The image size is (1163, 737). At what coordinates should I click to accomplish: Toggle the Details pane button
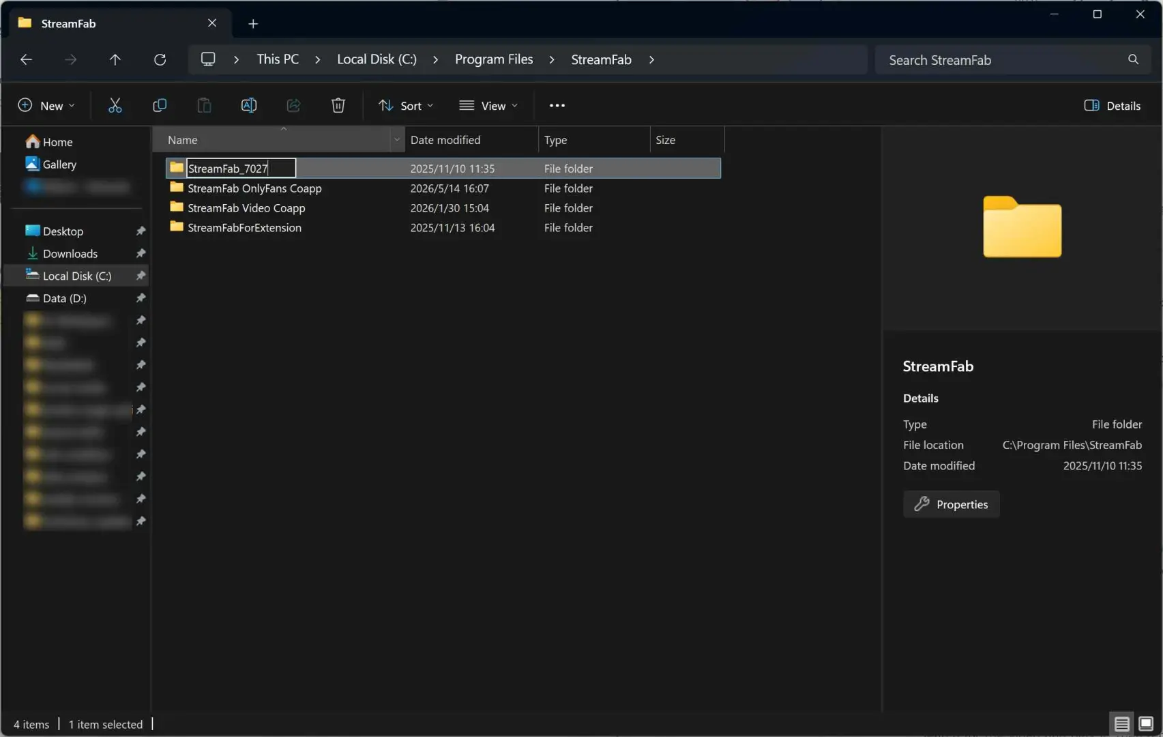(x=1112, y=105)
